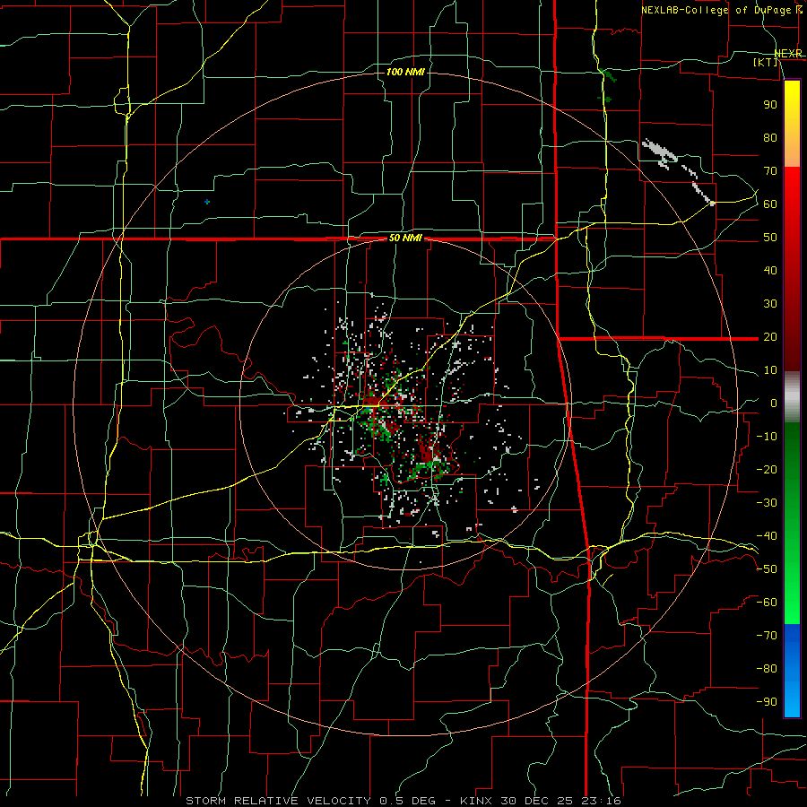Click the gray zero-velocity band in the color bar
The width and height of the screenshot is (807, 807).
pyautogui.click(x=792, y=397)
